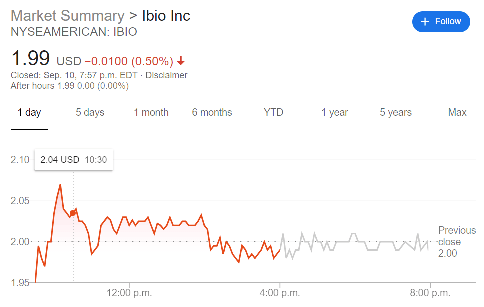Open the Market Summary breadcrumb link
This screenshot has height=307, width=484.
67,16
